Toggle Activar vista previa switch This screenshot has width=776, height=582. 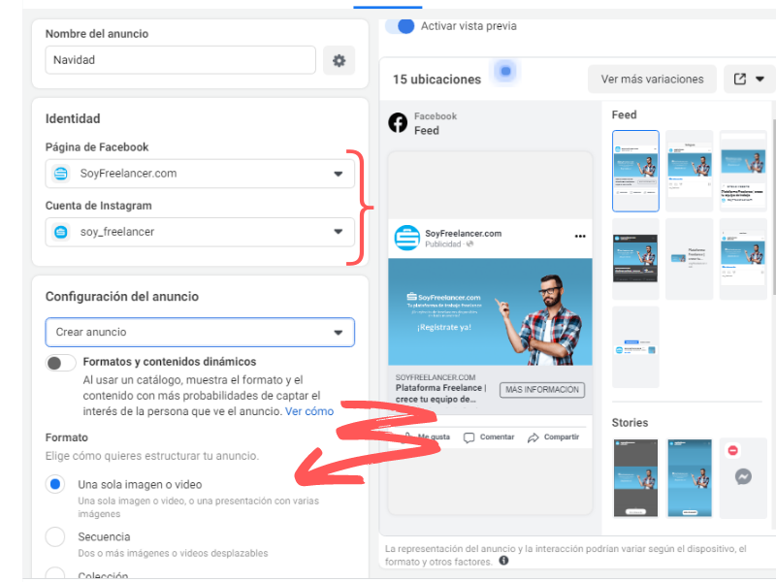point(400,26)
